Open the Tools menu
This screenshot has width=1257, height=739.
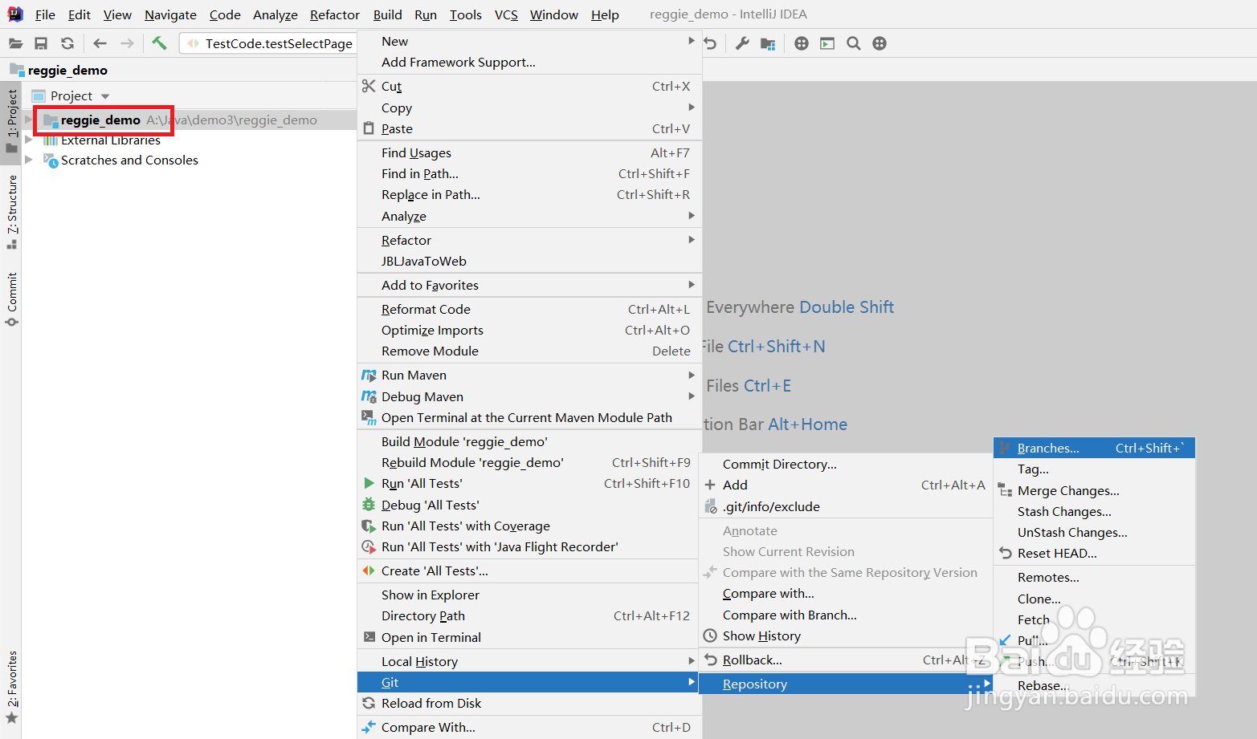tap(466, 14)
